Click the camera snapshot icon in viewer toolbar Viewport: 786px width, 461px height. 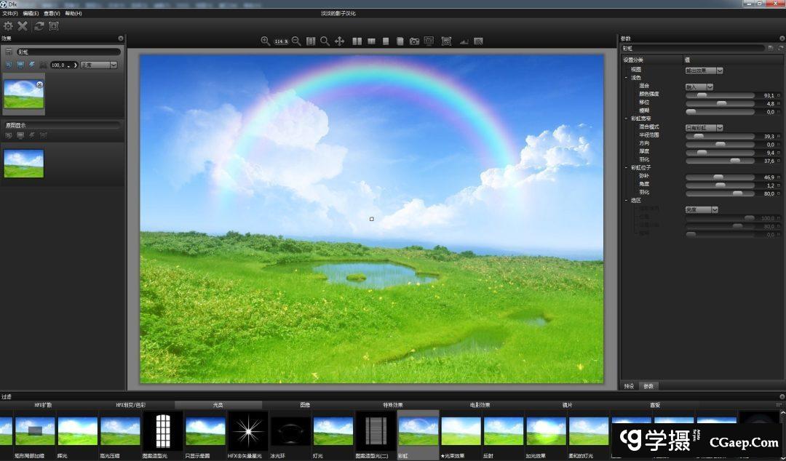click(414, 41)
